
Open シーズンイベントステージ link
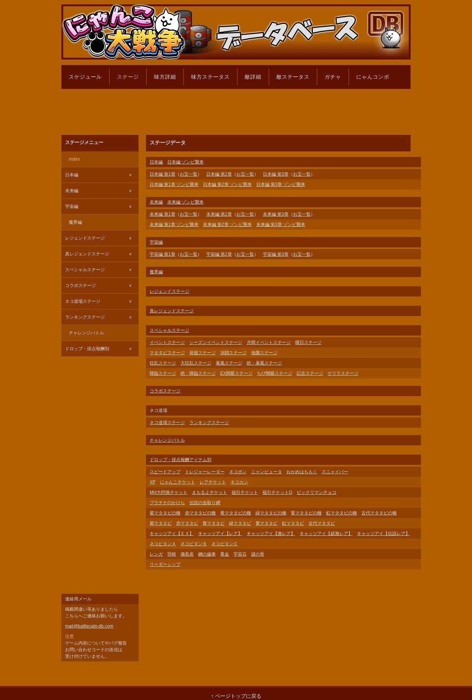[216, 342]
